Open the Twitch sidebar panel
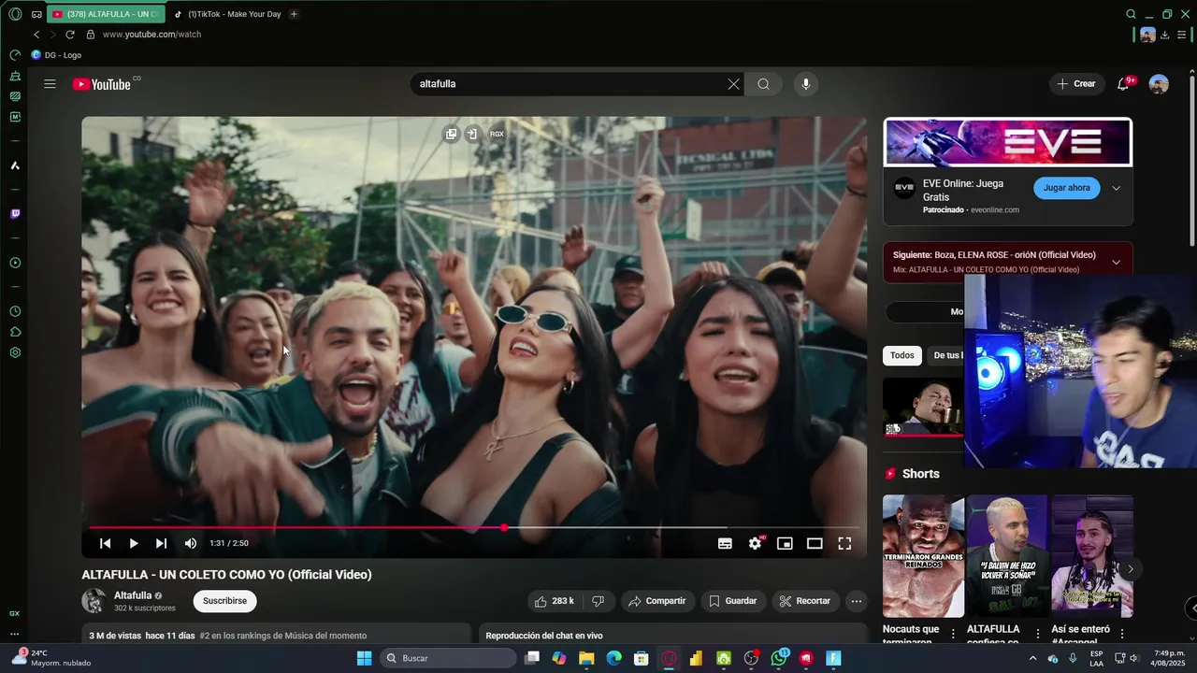 [15, 214]
